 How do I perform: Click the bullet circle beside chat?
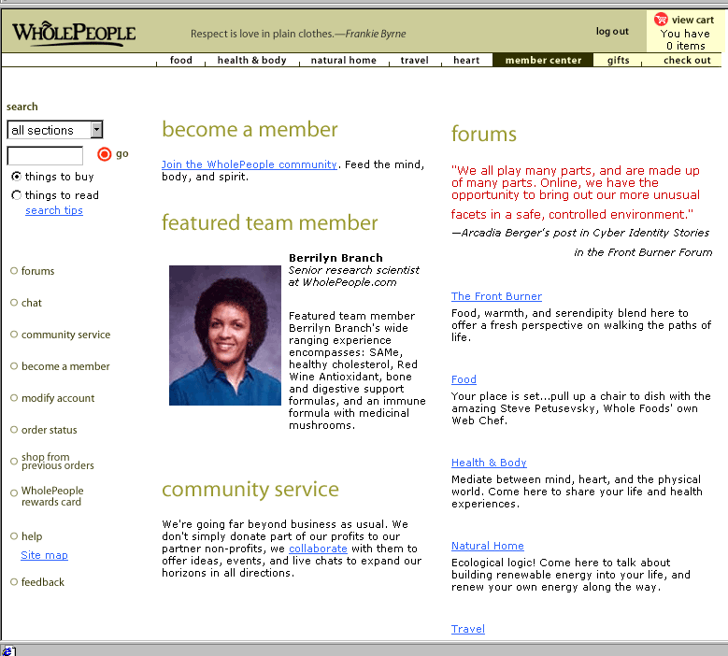point(14,303)
